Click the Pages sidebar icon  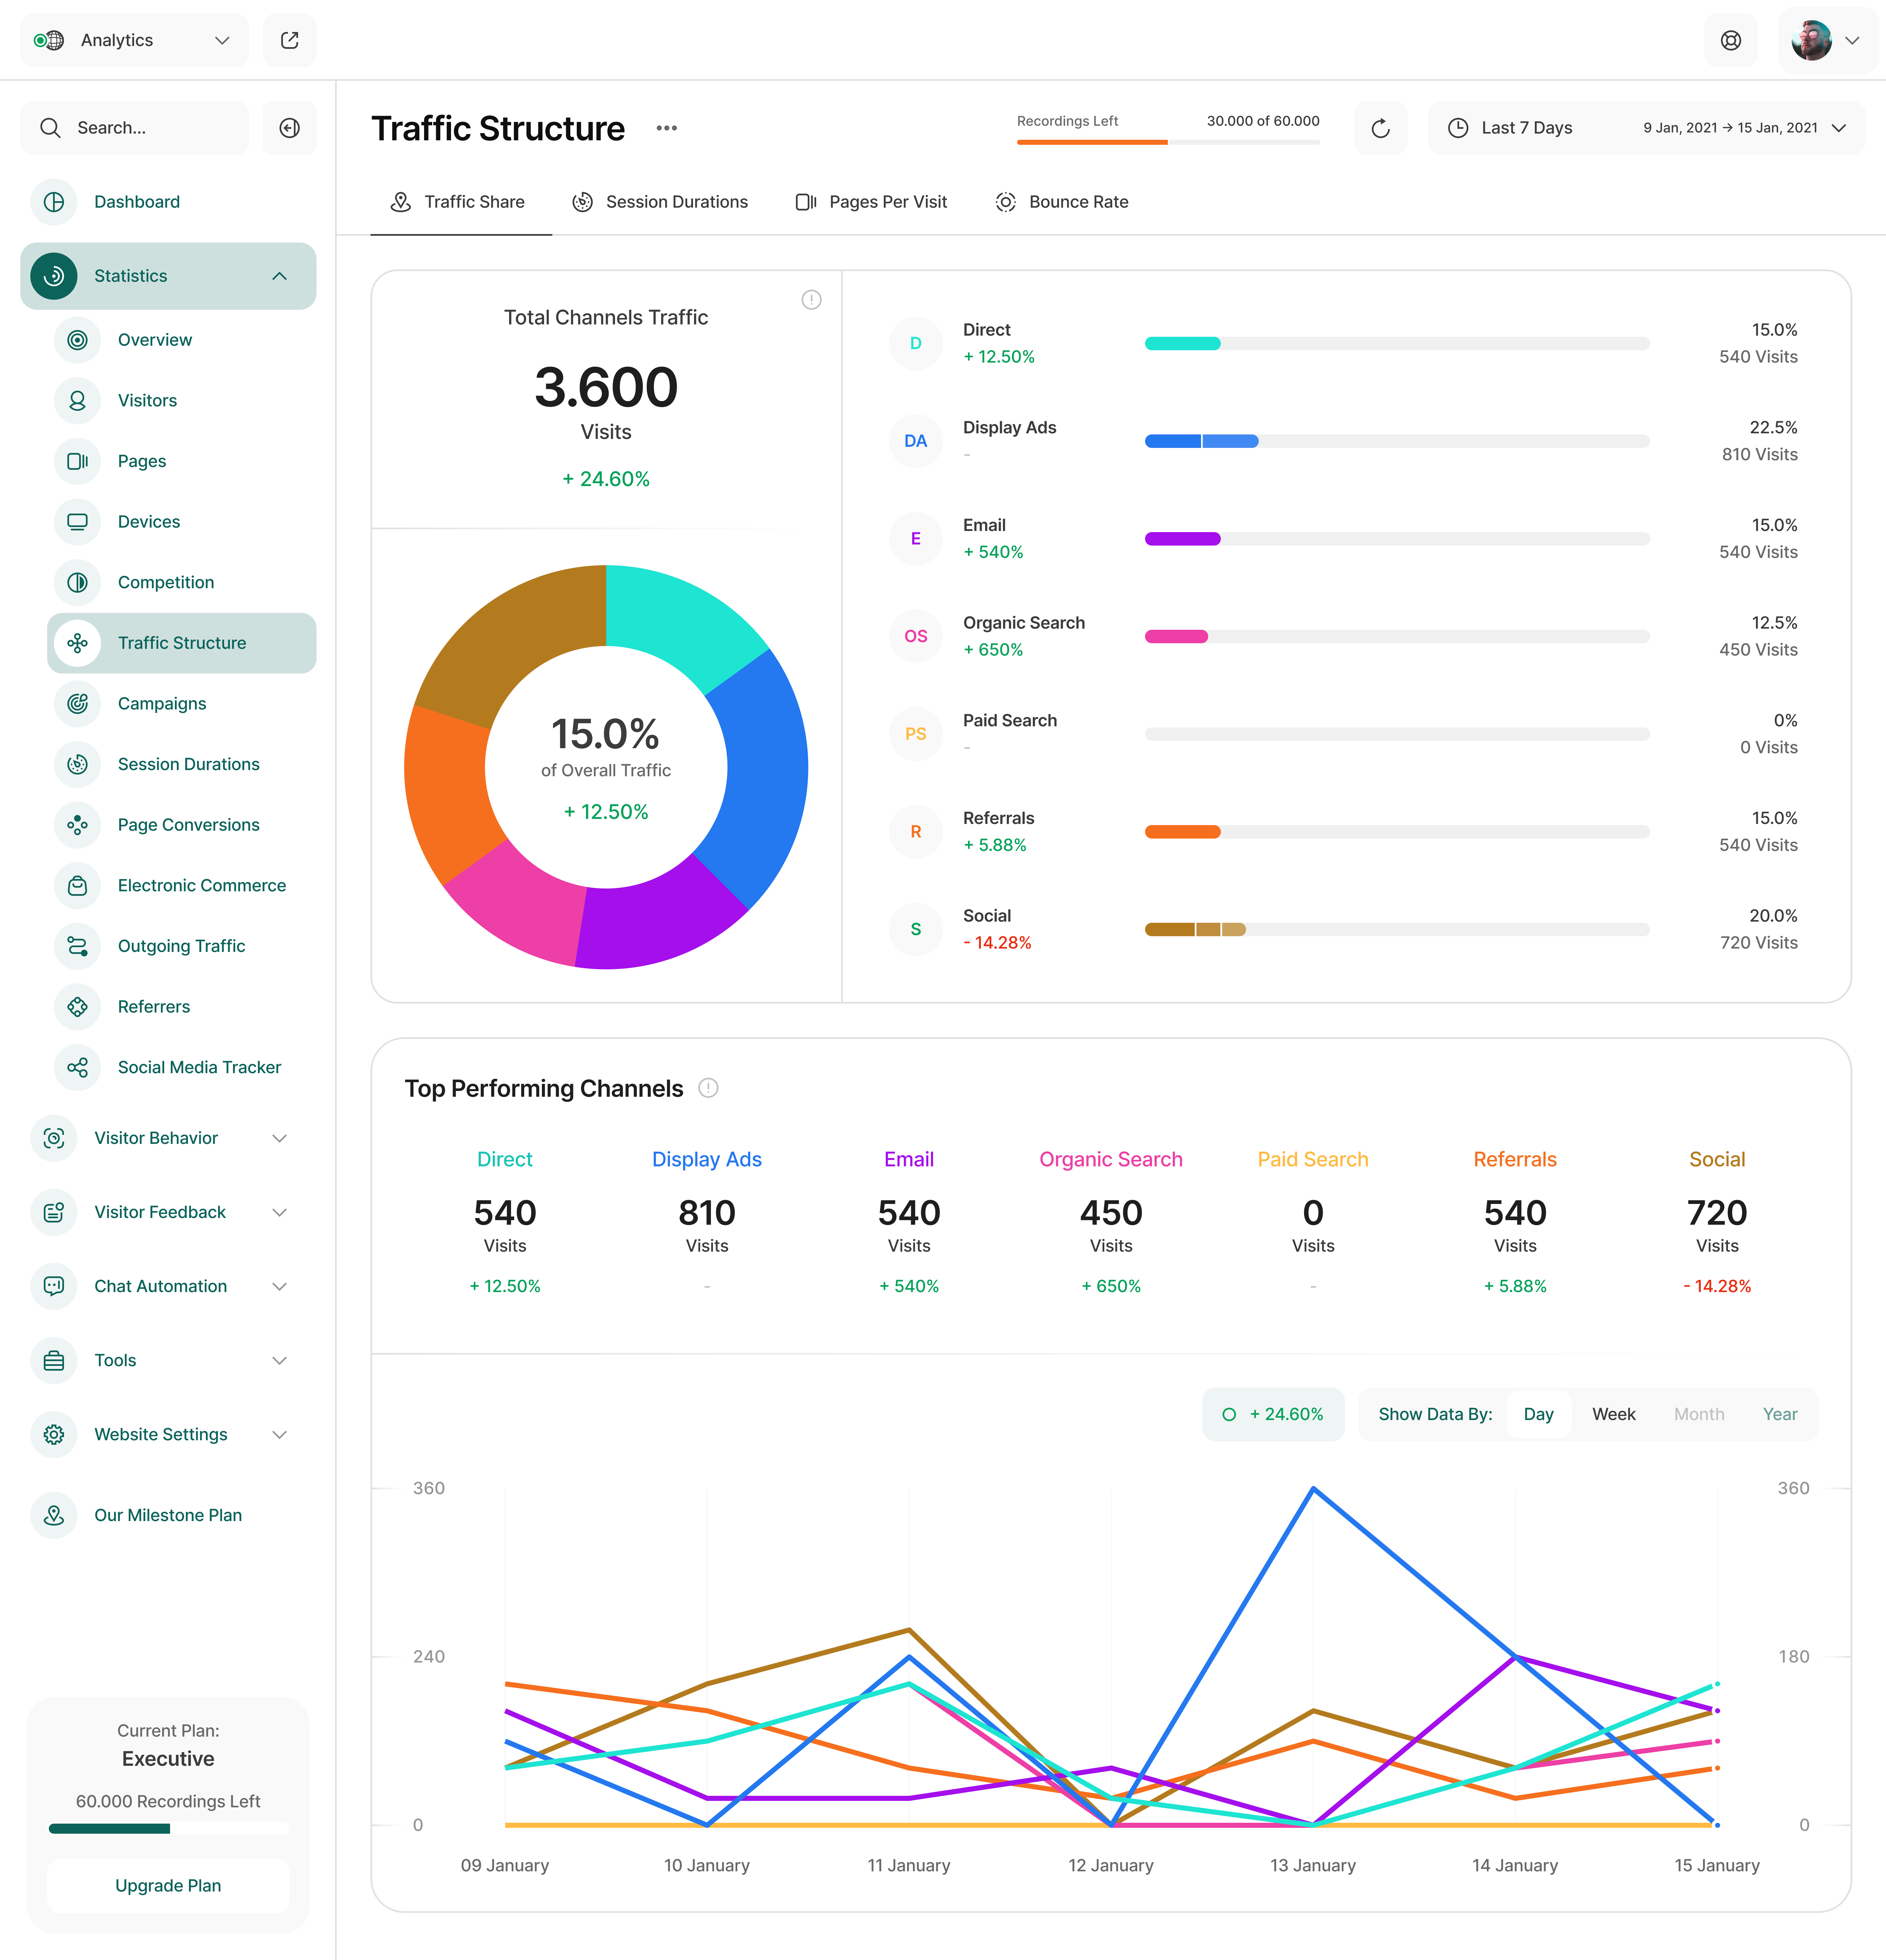click(77, 461)
